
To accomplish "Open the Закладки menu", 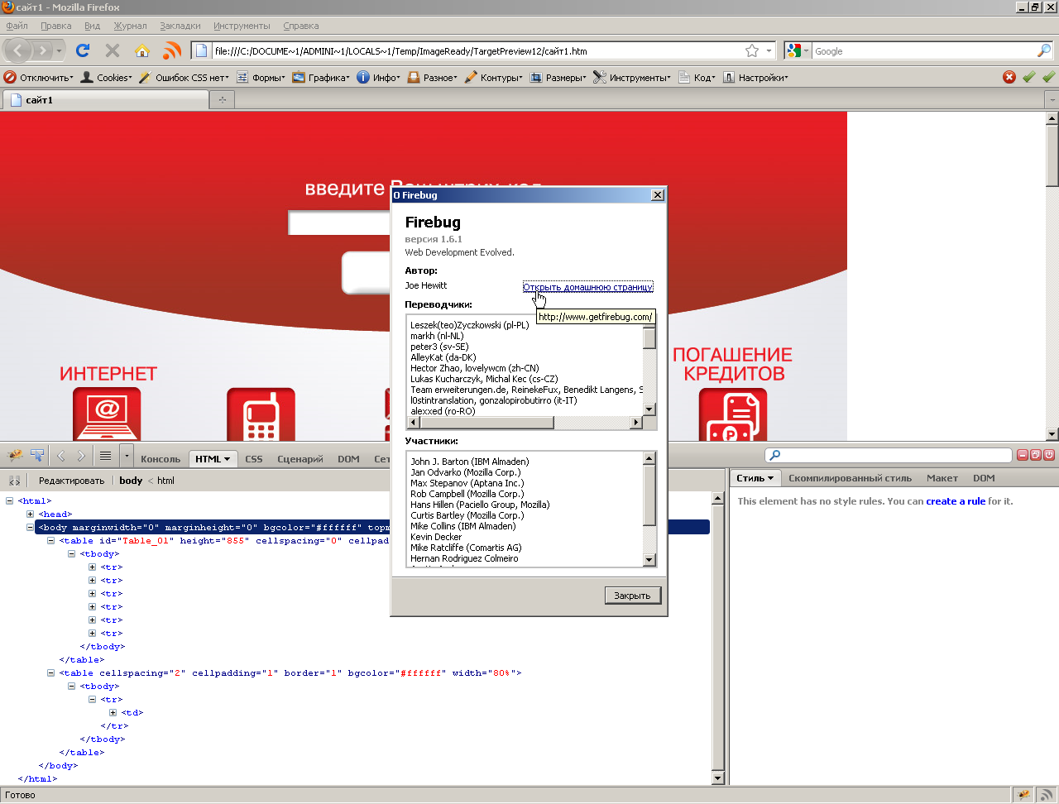I will pyautogui.click(x=180, y=26).
